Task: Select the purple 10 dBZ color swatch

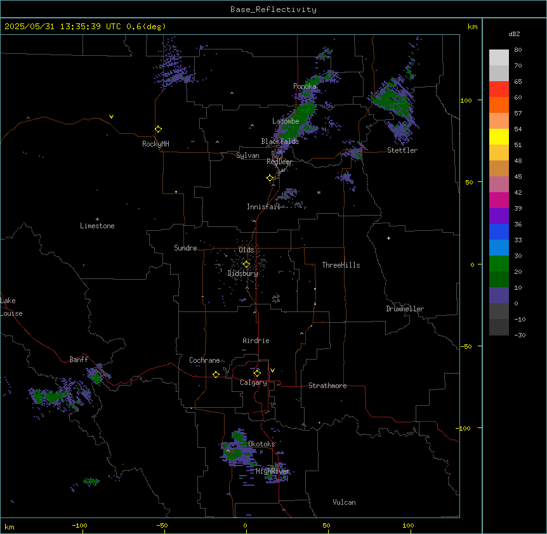Action: [499, 296]
